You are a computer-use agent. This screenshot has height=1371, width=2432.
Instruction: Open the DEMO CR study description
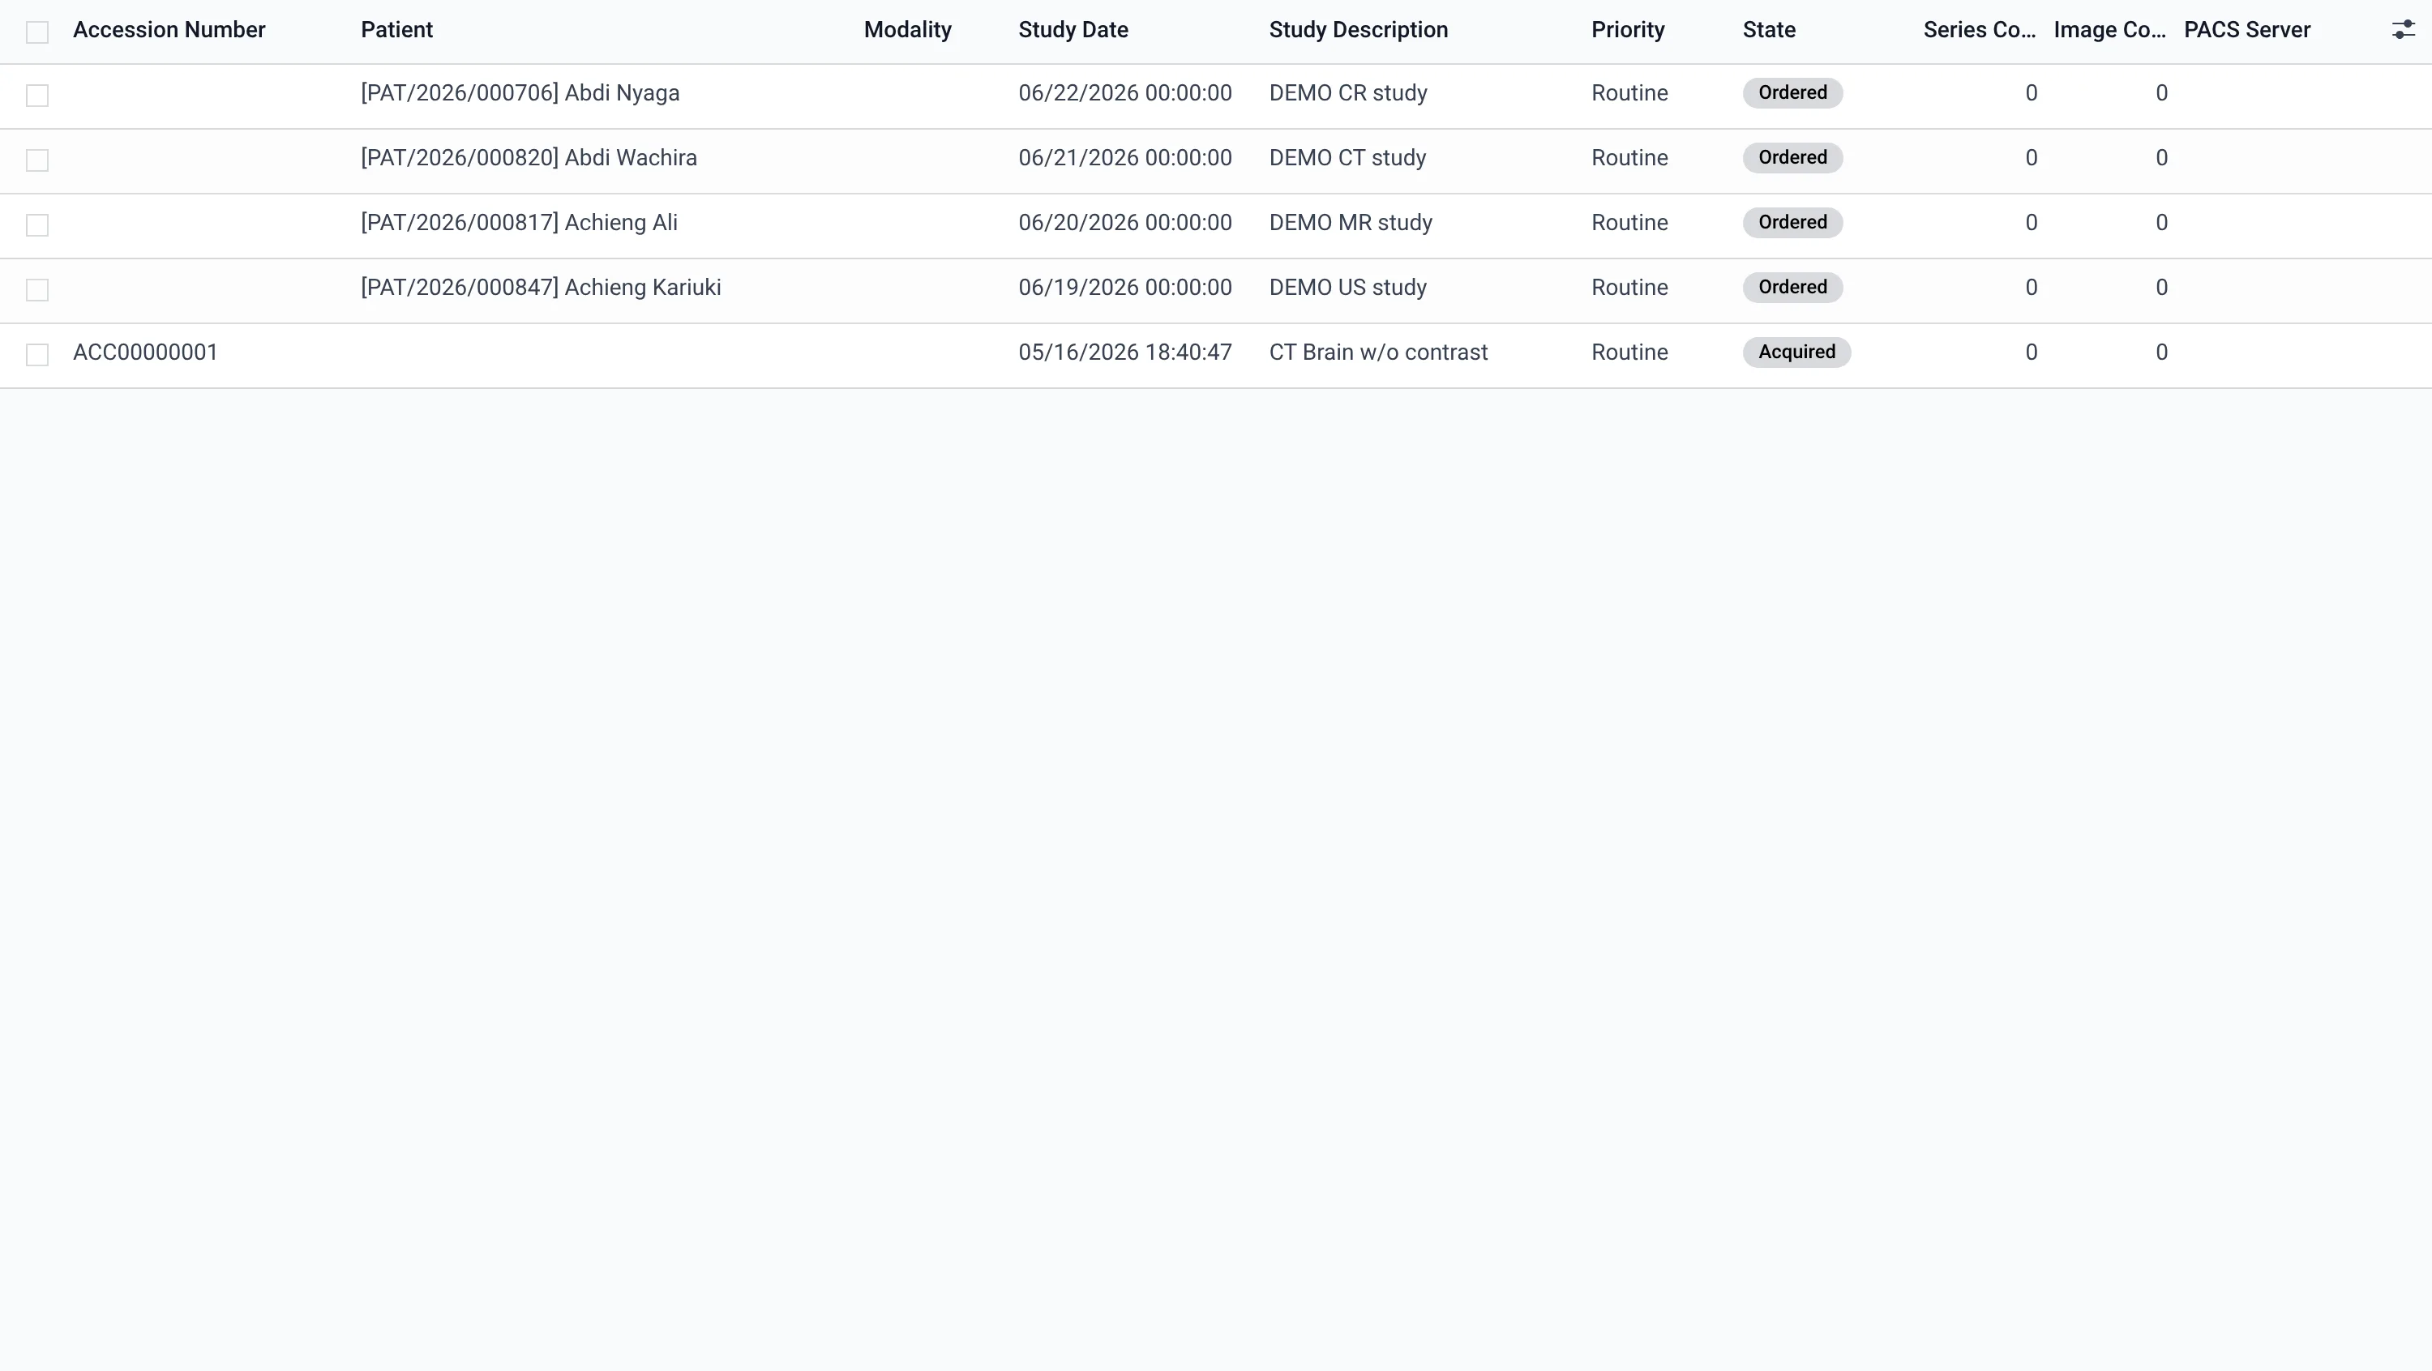tap(1347, 93)
